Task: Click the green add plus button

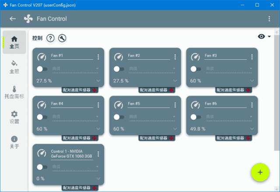Action: (260, 172)
